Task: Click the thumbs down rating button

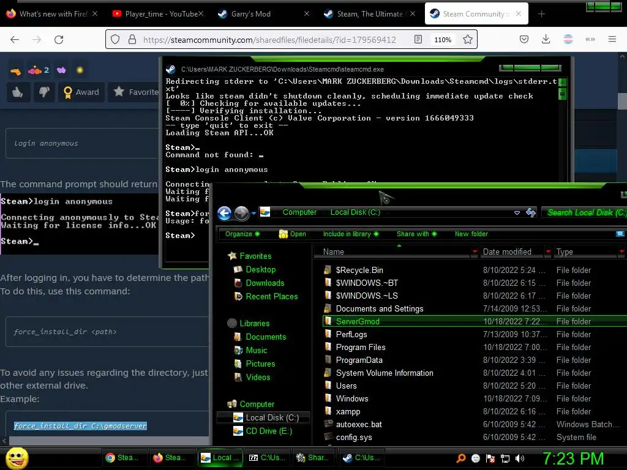Action: coord(44,92)
